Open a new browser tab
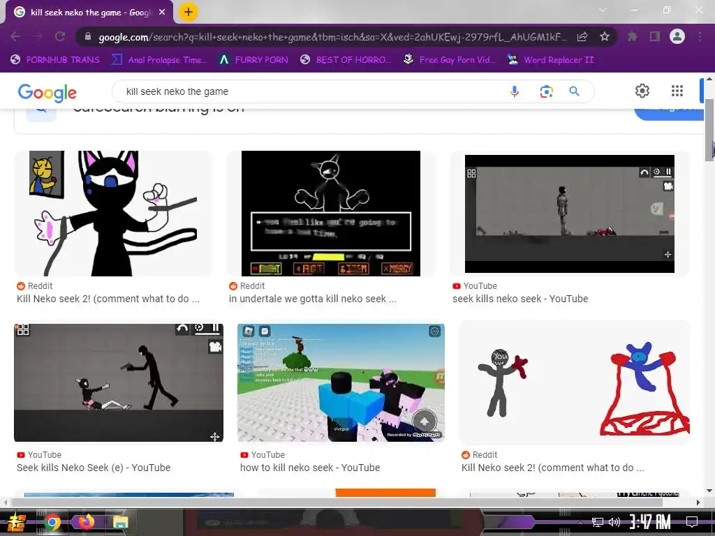Viewport: 715px width, 536px height. (x=189, y=12)
